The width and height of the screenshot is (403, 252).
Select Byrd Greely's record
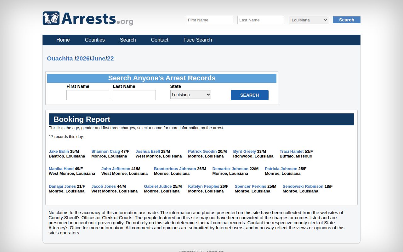tap(245, 152)
